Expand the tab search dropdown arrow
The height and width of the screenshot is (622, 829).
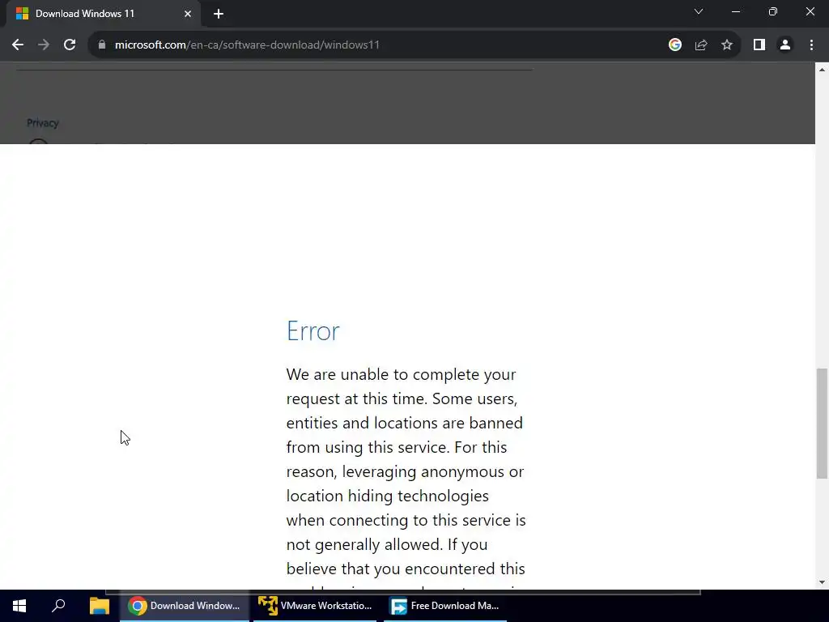(x=699, y=11)
